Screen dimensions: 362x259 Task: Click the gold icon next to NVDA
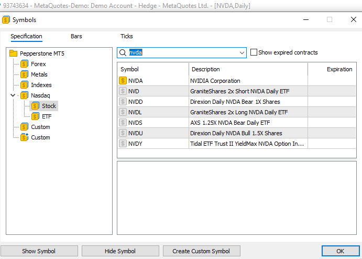pyautogui.click(x=123, y=81)
